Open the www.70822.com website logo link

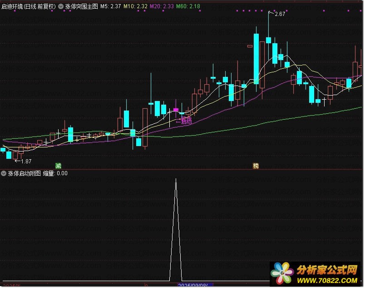316,274
